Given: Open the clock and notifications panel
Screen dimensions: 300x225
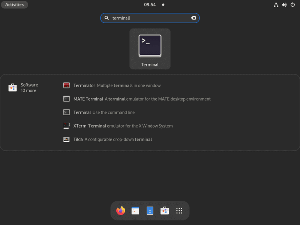Looking at the screenshot, I should [150, 5].
